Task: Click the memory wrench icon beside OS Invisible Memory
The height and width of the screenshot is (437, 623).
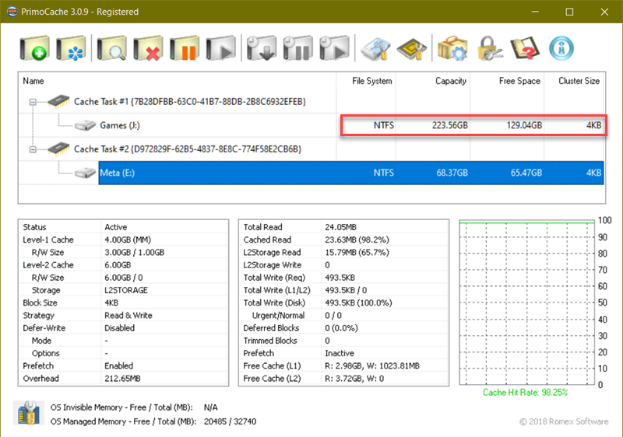Action: (x=29, y=412)
